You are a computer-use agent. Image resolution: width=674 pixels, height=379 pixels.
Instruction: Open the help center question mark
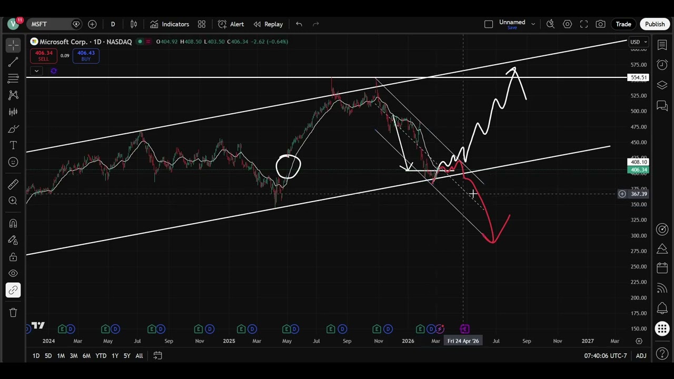(662, 354)
